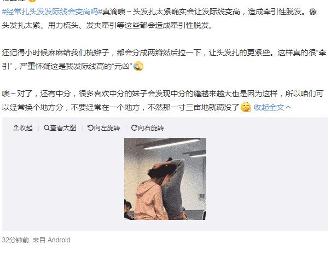Click the paragraph starting with 还记得小时候

[164, 59]
